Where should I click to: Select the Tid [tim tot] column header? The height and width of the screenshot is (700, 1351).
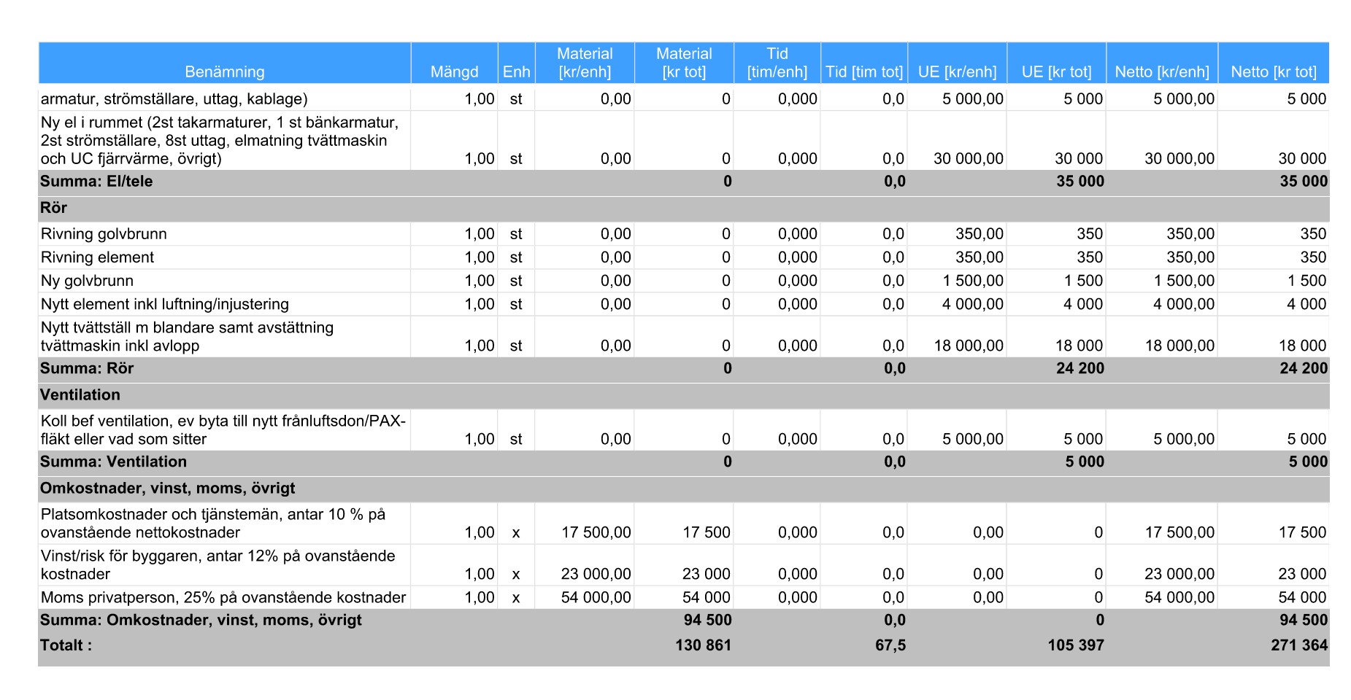tap(864, 71)
